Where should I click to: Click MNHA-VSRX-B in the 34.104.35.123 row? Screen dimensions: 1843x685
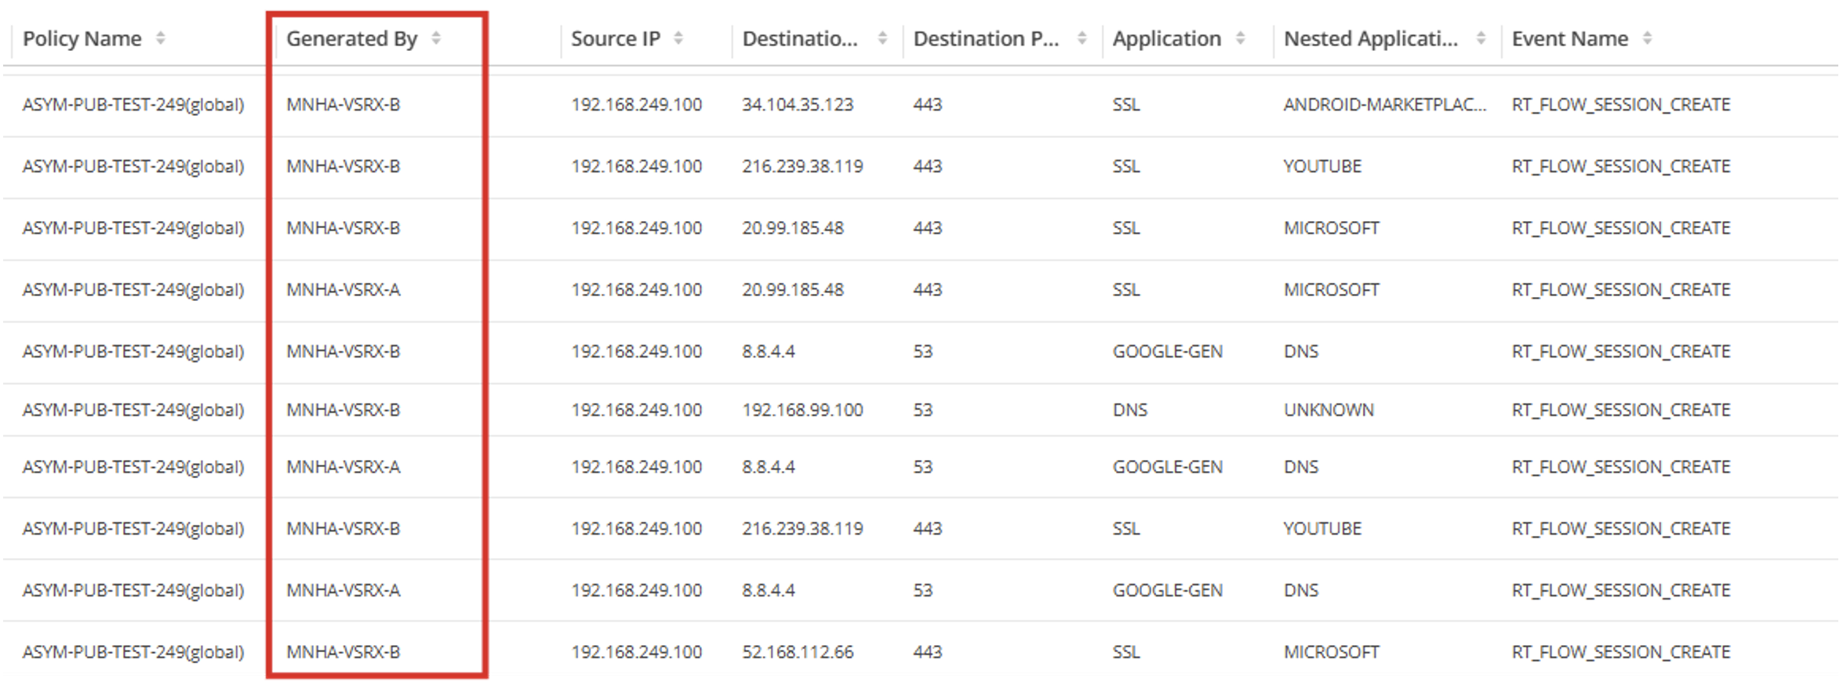(x=343, y=105)
